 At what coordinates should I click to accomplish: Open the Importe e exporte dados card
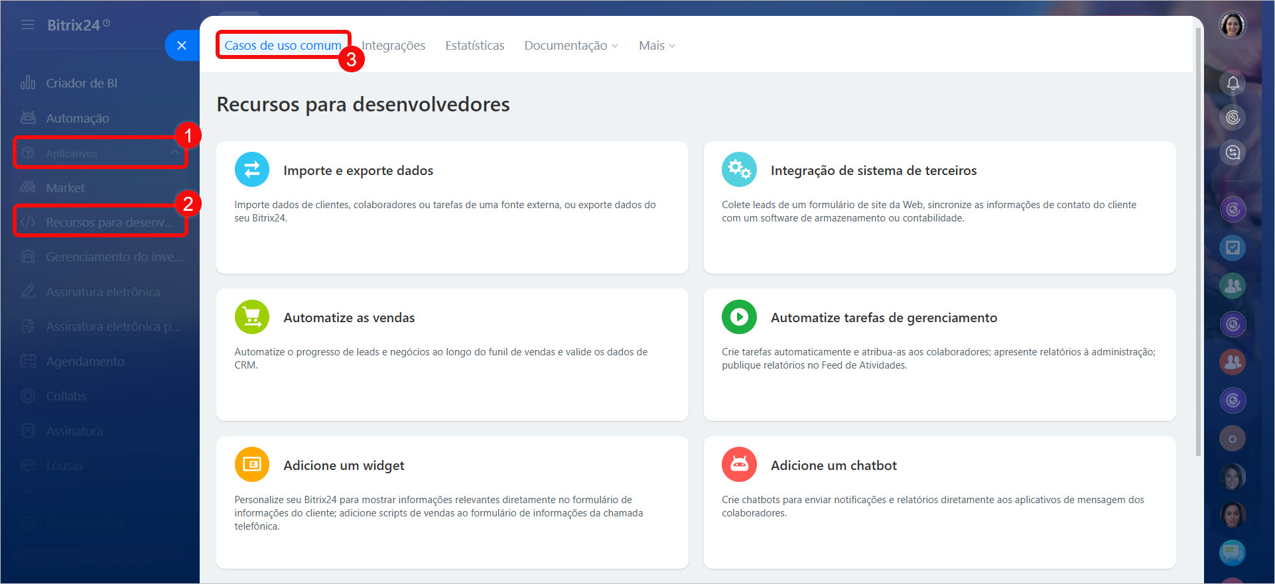point(452,207)
